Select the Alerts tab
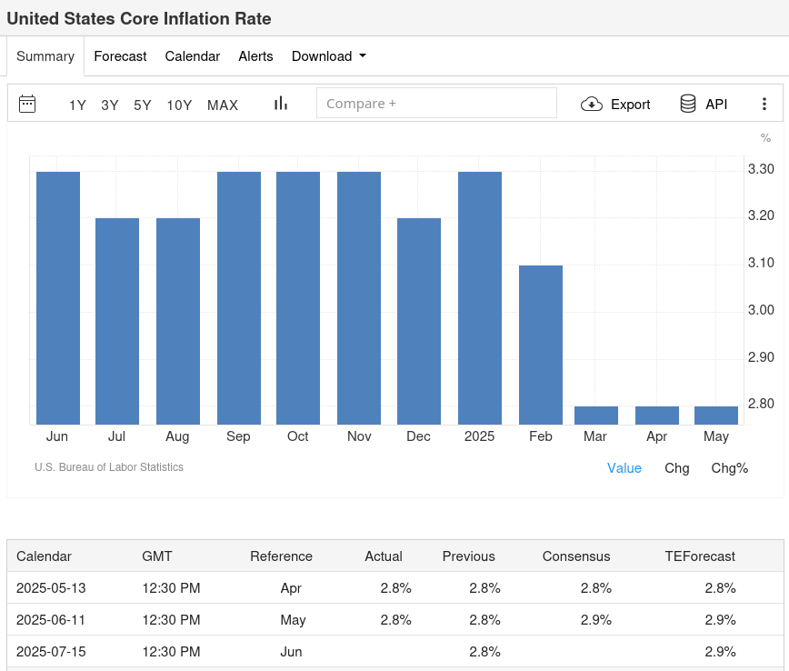The height and width of the screenshot is (671, 789). click(255, 56)
